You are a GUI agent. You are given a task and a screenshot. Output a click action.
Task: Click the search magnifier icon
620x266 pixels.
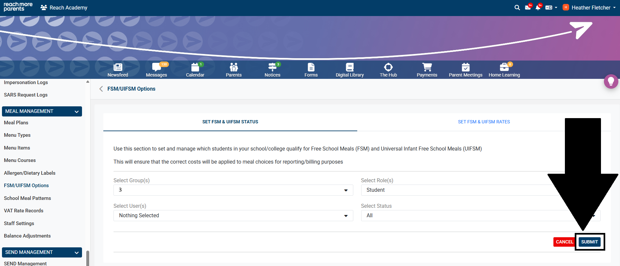(517, 8)
